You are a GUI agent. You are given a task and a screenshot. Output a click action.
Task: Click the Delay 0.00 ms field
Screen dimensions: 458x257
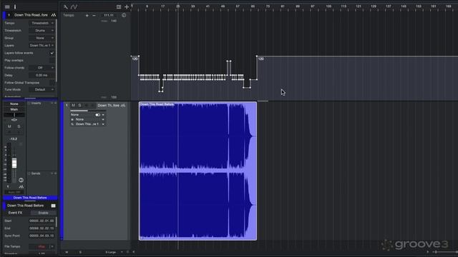42,75
